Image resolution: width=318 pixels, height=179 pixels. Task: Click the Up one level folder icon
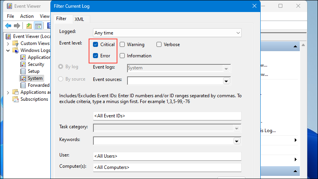[x=29, y=26]
